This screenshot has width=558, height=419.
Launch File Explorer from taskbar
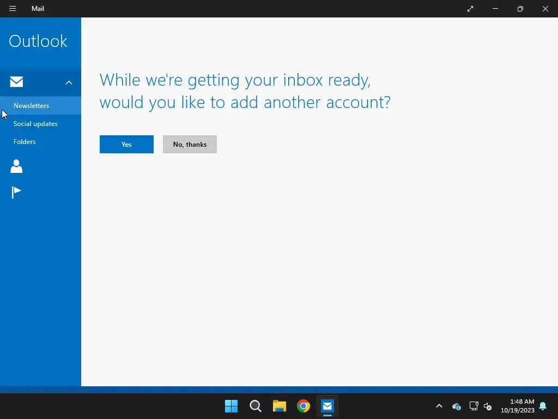[x=280, y=406]
